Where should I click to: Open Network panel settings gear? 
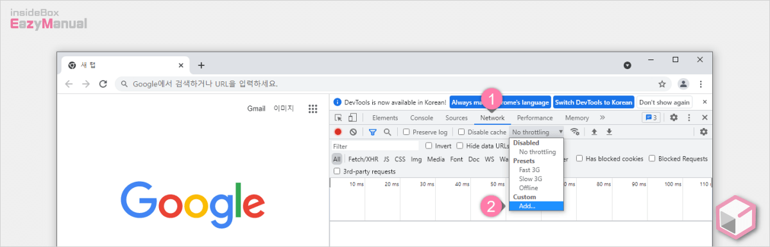tap(703, 132)
